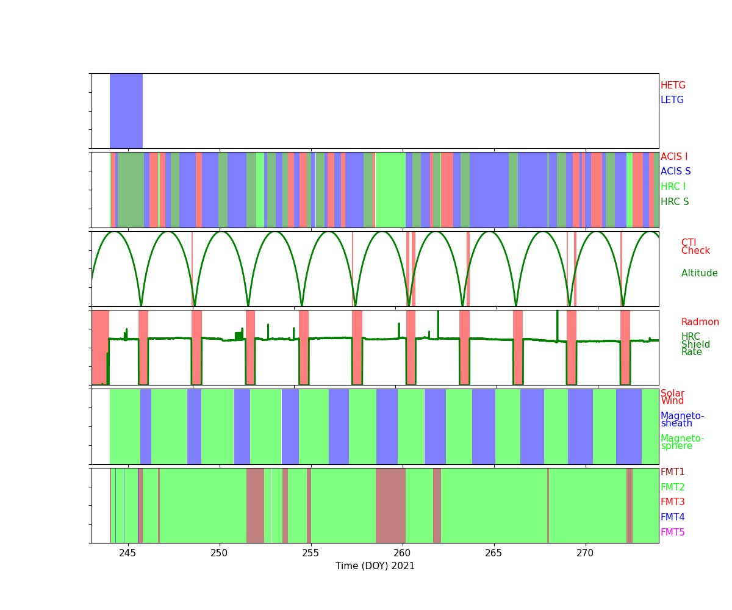Select the blue LETG legend label
The image size is (732, 610).
click(672, 100)
